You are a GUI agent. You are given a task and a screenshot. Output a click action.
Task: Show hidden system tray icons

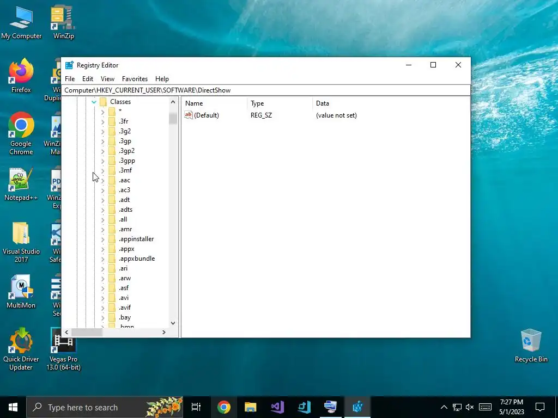click(444, 407)
